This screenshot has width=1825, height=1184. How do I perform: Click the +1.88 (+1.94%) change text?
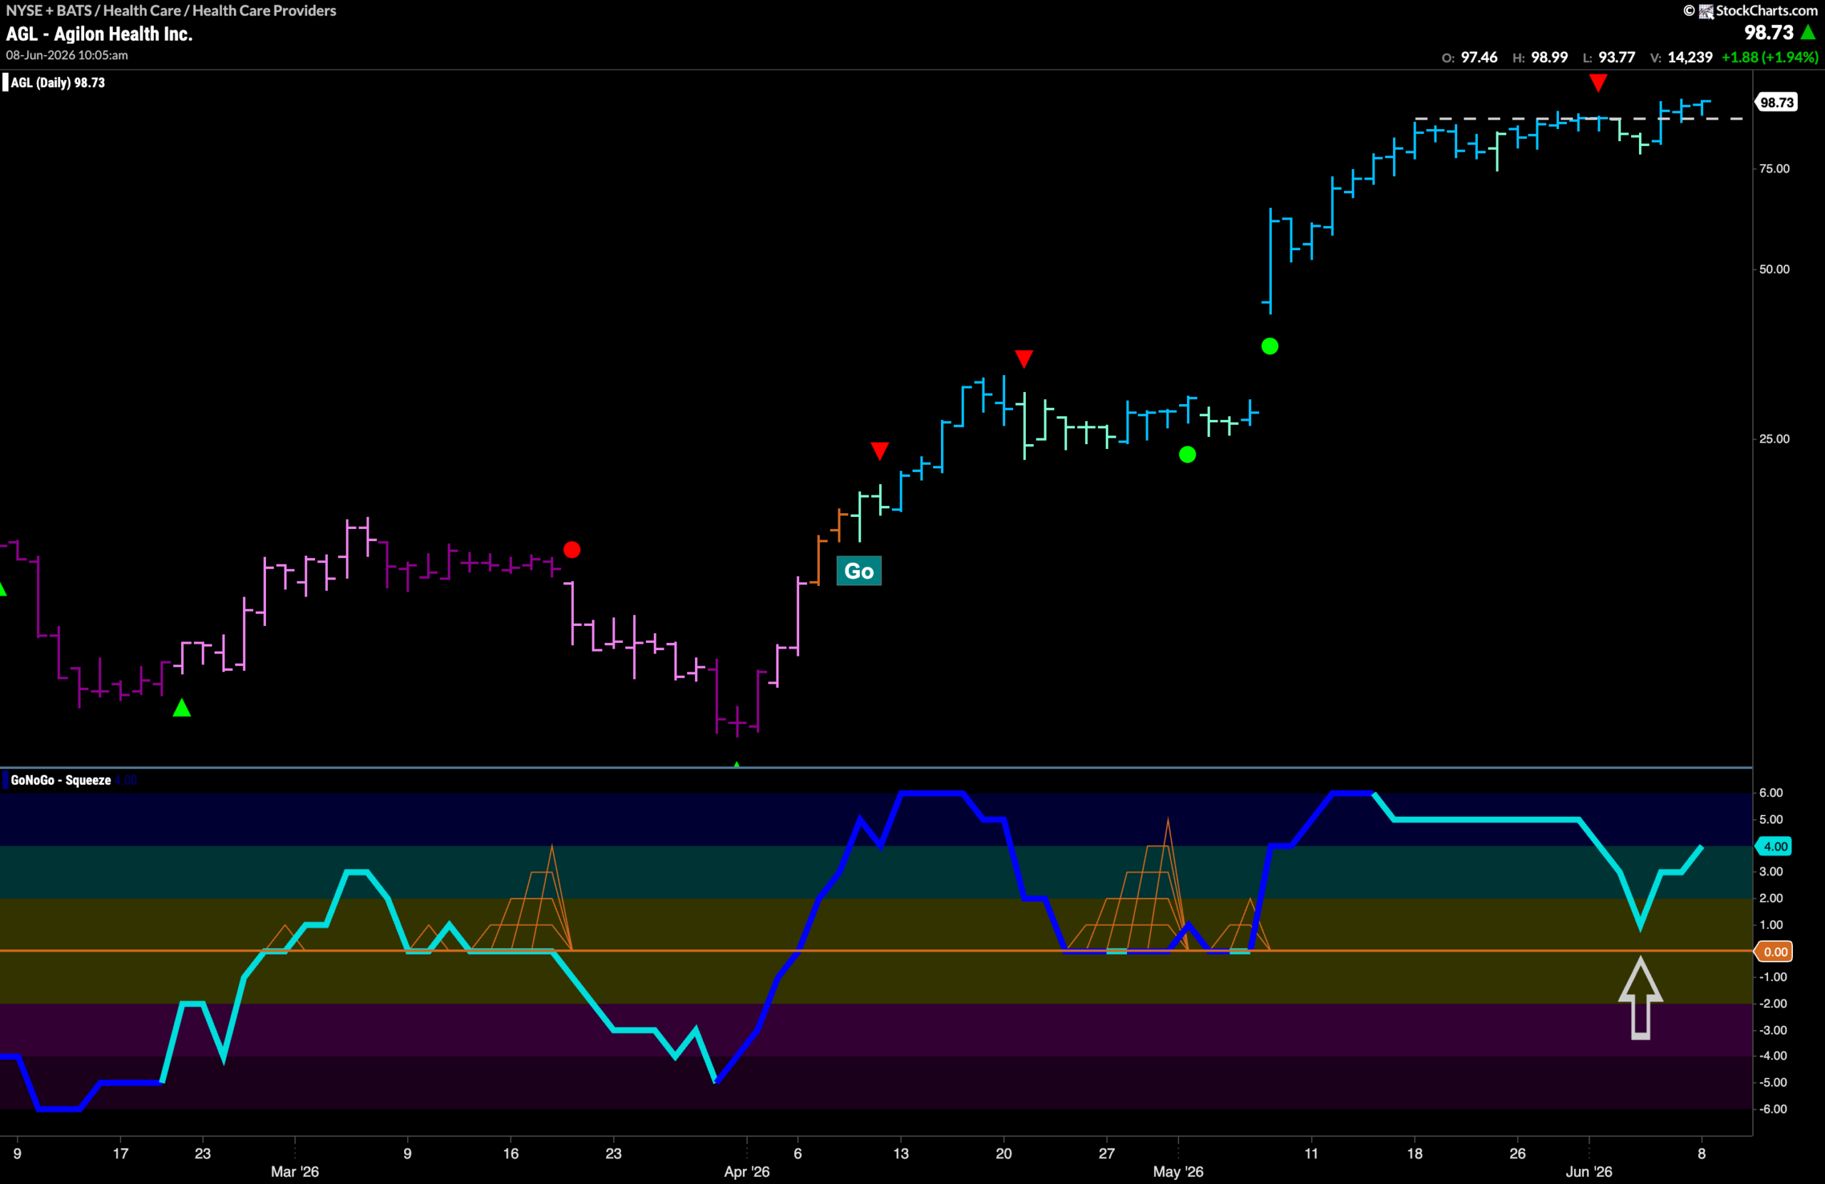tap(1769, 58)
